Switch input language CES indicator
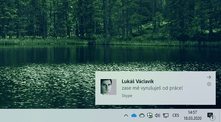This screenshot has height=122, width=221. [176, 115]
